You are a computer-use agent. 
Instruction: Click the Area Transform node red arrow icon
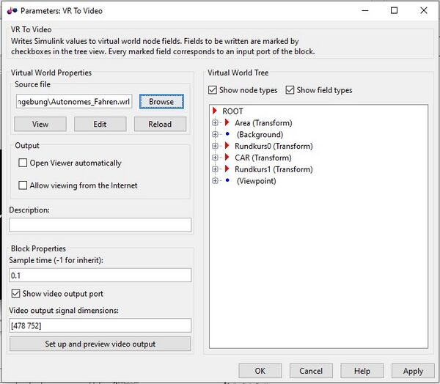pos(227,123)
